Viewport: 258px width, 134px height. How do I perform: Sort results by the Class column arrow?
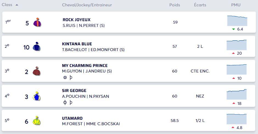pyautogui.click(x=17, y=5)
